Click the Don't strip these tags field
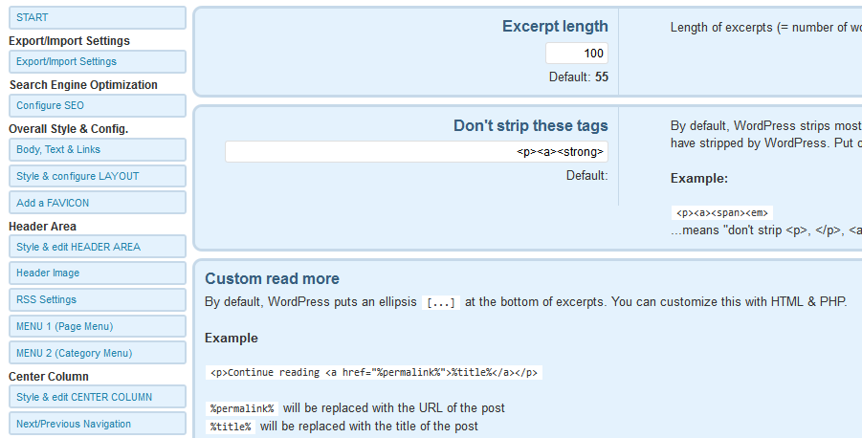This screenshot has height=438, width=862. point(416,152)
